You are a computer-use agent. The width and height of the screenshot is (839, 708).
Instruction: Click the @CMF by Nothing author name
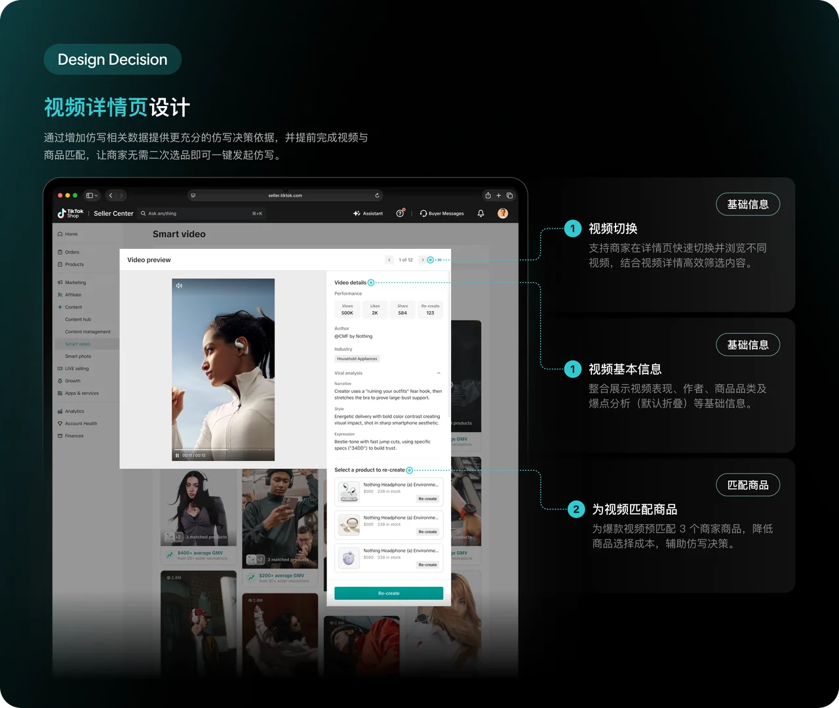[353, 337]
